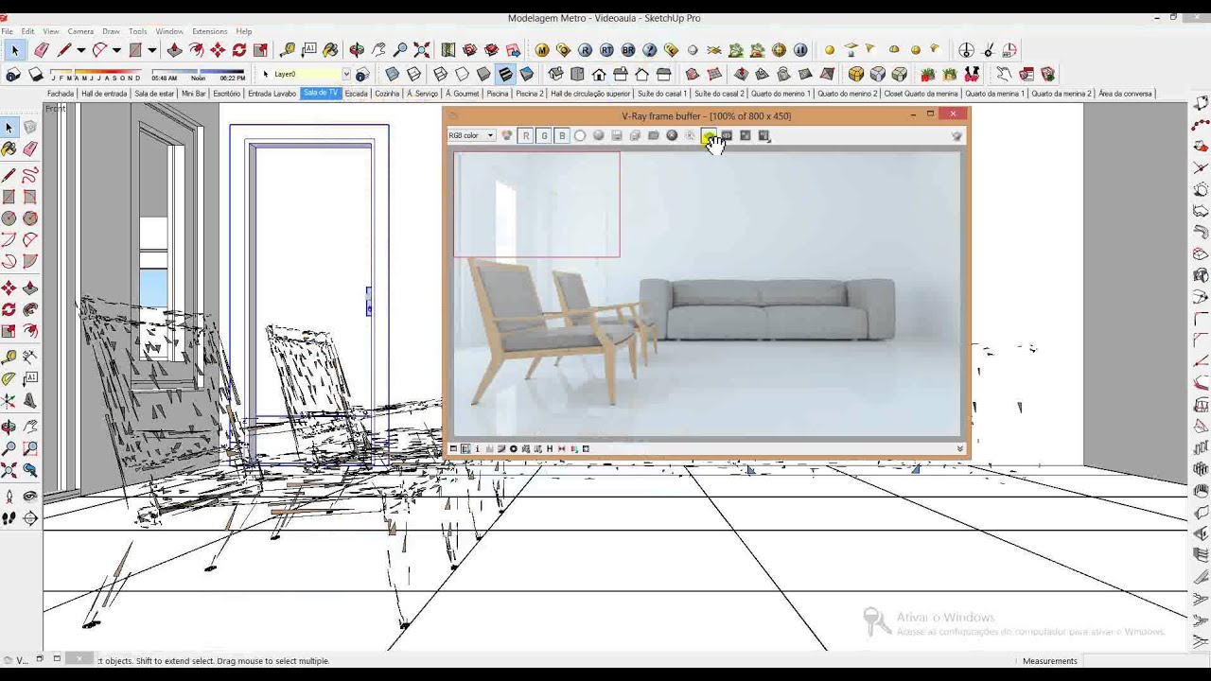The image size is (1211, 681).
Task: Select the Line pencil tool in the top toolbar
Action: pos(63,50)
